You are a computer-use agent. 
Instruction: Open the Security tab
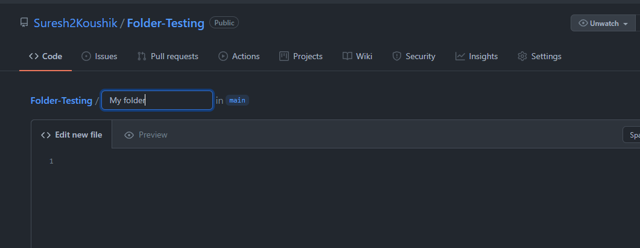click(x=414, y=56)
